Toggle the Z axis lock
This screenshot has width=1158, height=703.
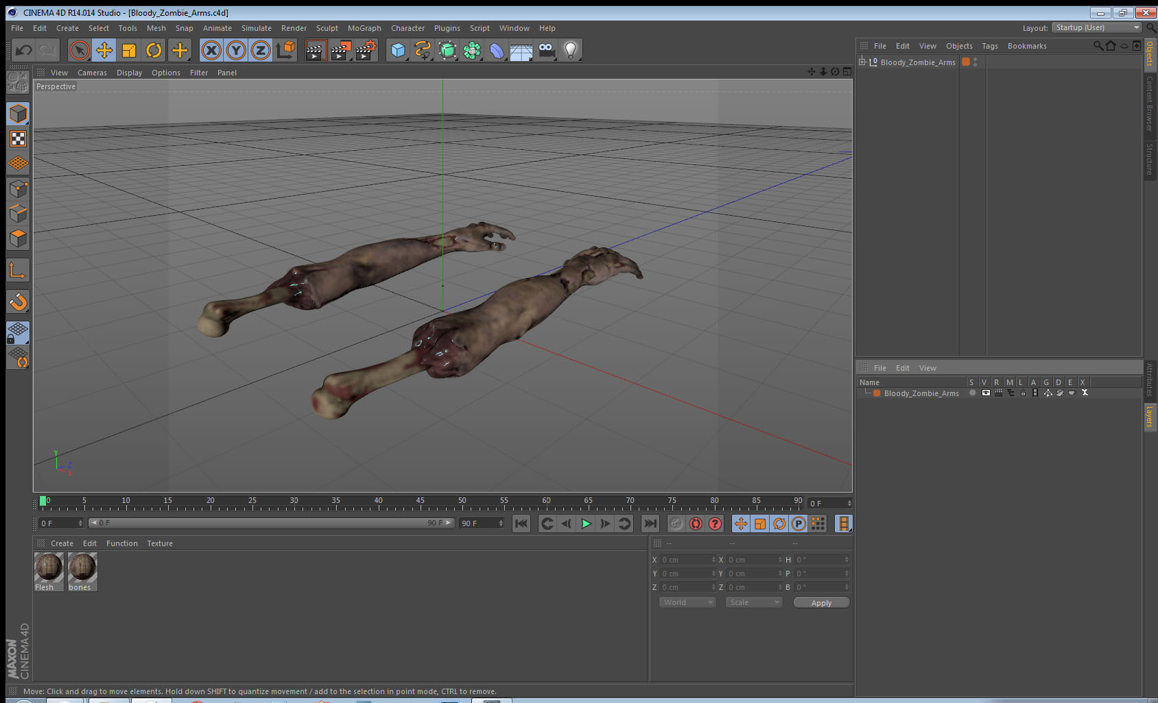[261, 50]
